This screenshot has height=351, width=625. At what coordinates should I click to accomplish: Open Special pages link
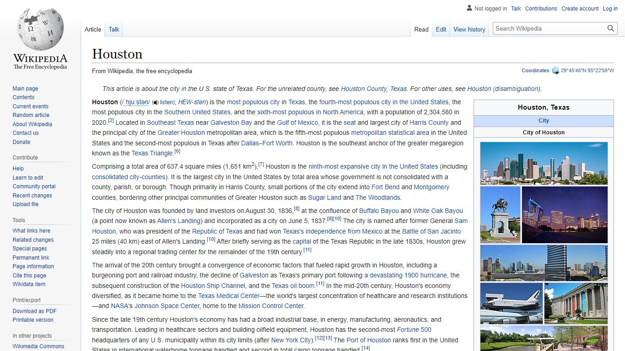click(30, 249)
